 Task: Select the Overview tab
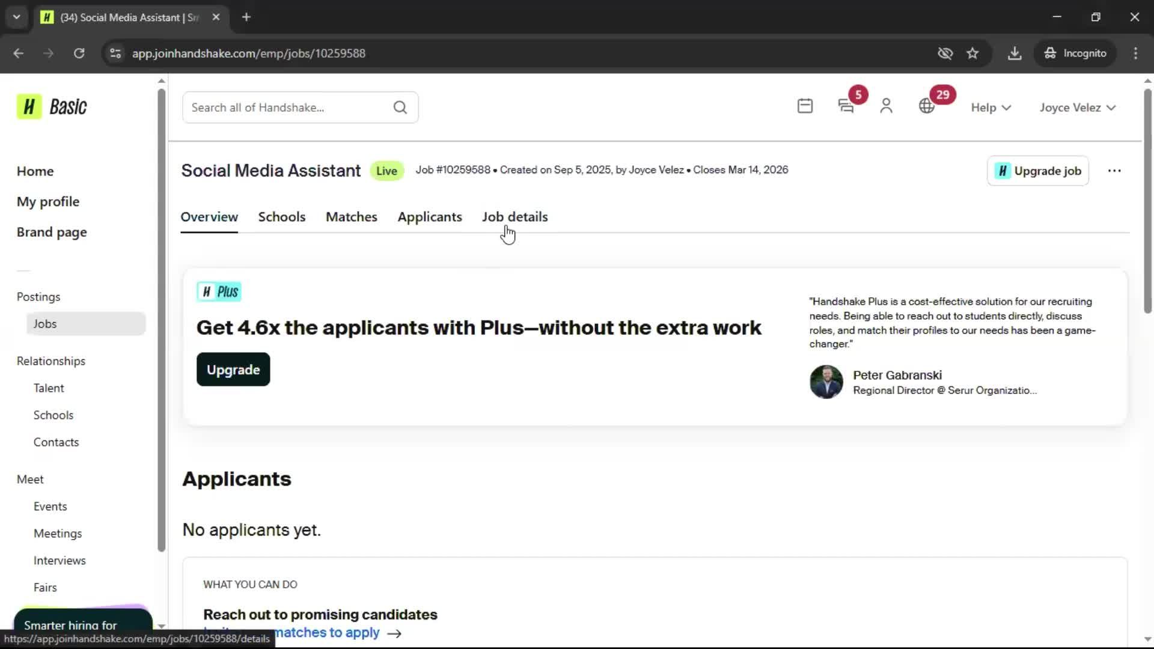pyautogui.click(x=209, y=216)
